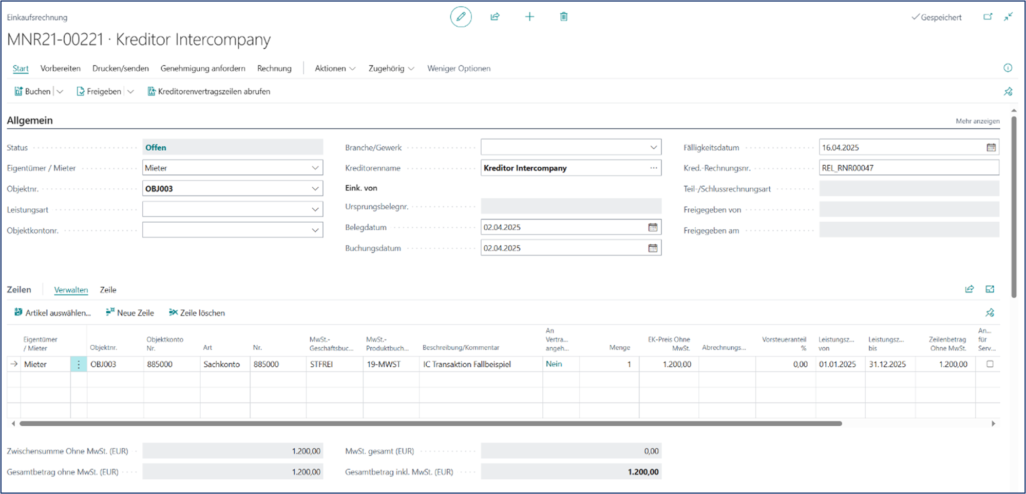Open calendar picker for Belegdatum

653,227
